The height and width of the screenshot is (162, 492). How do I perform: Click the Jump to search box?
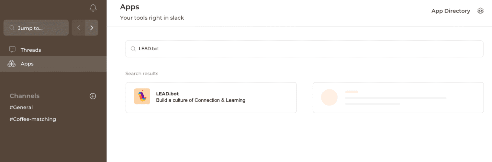(36, 28)
